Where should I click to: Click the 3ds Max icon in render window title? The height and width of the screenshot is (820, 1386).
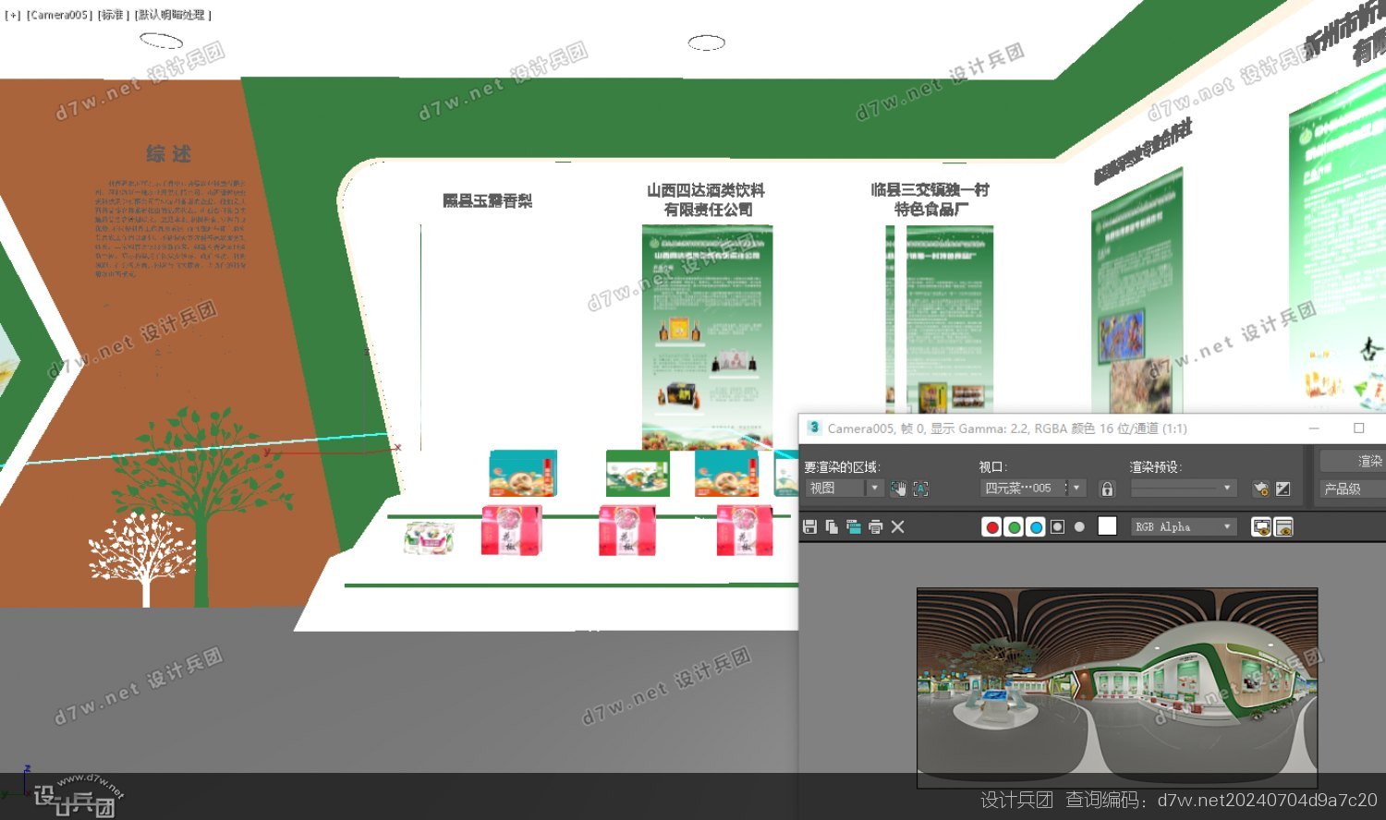tap(814, 428)
